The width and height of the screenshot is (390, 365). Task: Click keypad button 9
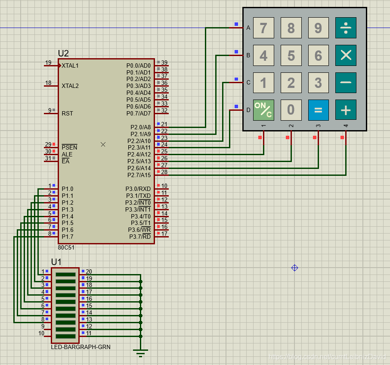pyautogui.click(x=319, y=28)
